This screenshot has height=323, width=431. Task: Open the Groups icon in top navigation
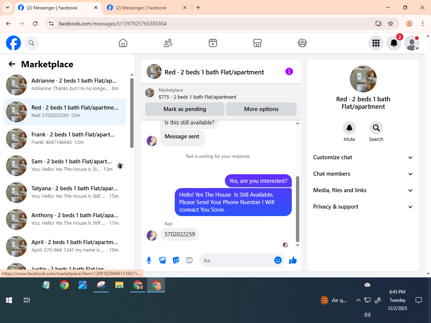tap(302, 43)
